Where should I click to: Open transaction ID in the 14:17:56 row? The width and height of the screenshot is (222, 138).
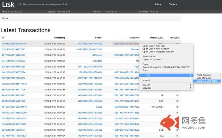coord(14,49)
